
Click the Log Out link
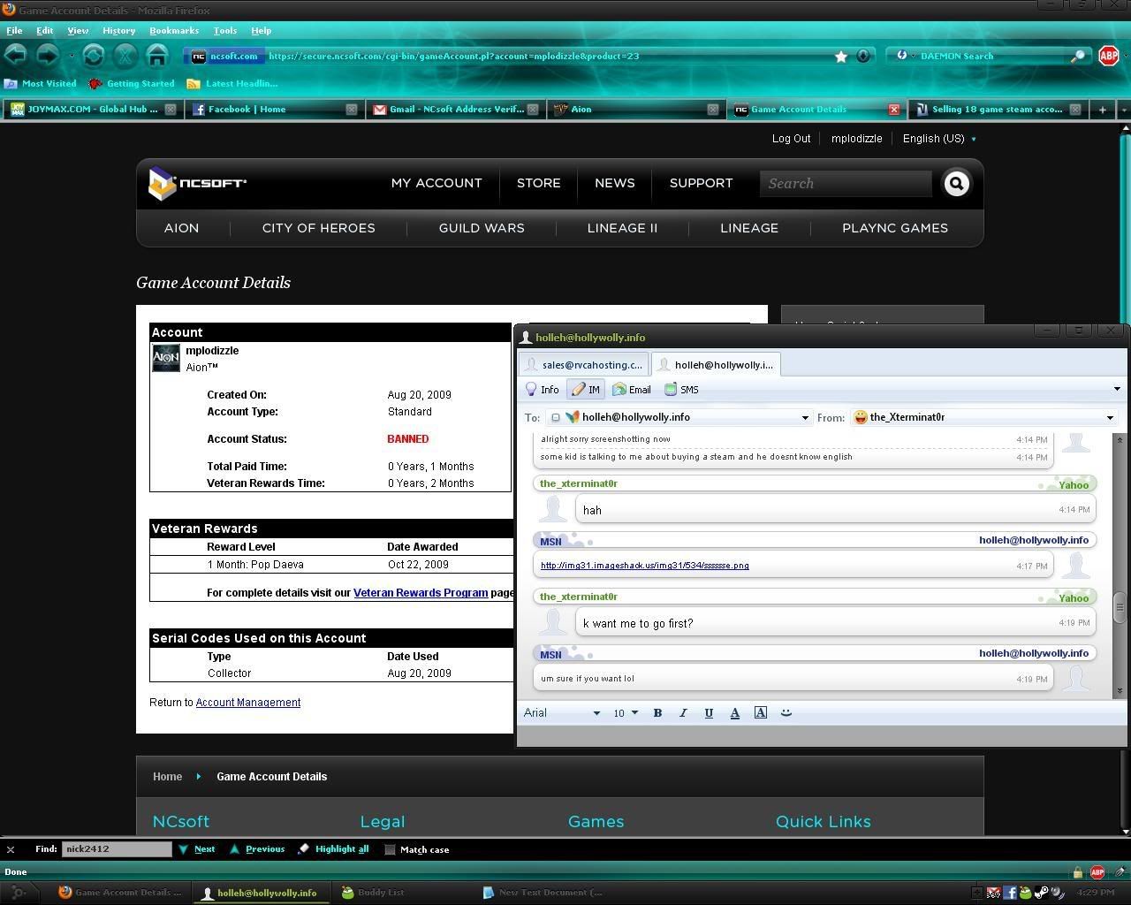(791, 139)
